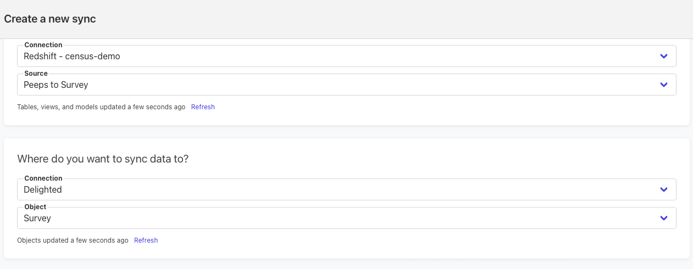Click the "Connection" label above Redshift
693x269 pixels.
[43, 45]
